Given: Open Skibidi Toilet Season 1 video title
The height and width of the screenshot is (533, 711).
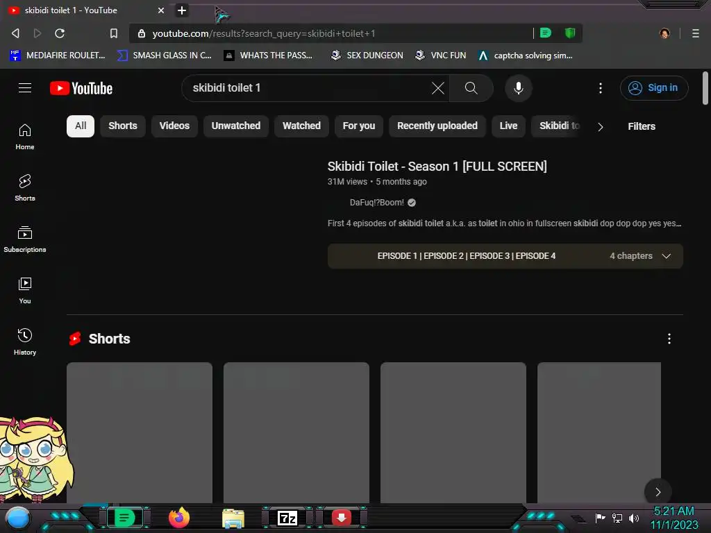Looking at the screenshot, I should (437, 167).
